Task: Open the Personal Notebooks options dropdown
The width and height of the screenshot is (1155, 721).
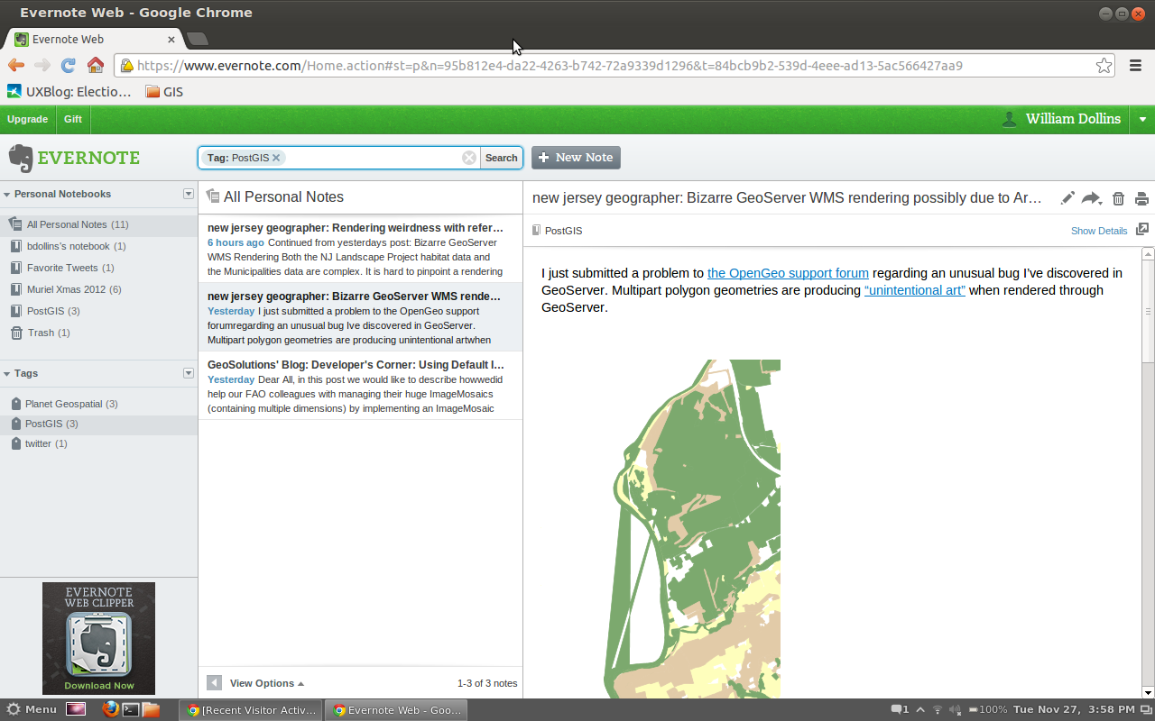Action: (x=189, y=194)
